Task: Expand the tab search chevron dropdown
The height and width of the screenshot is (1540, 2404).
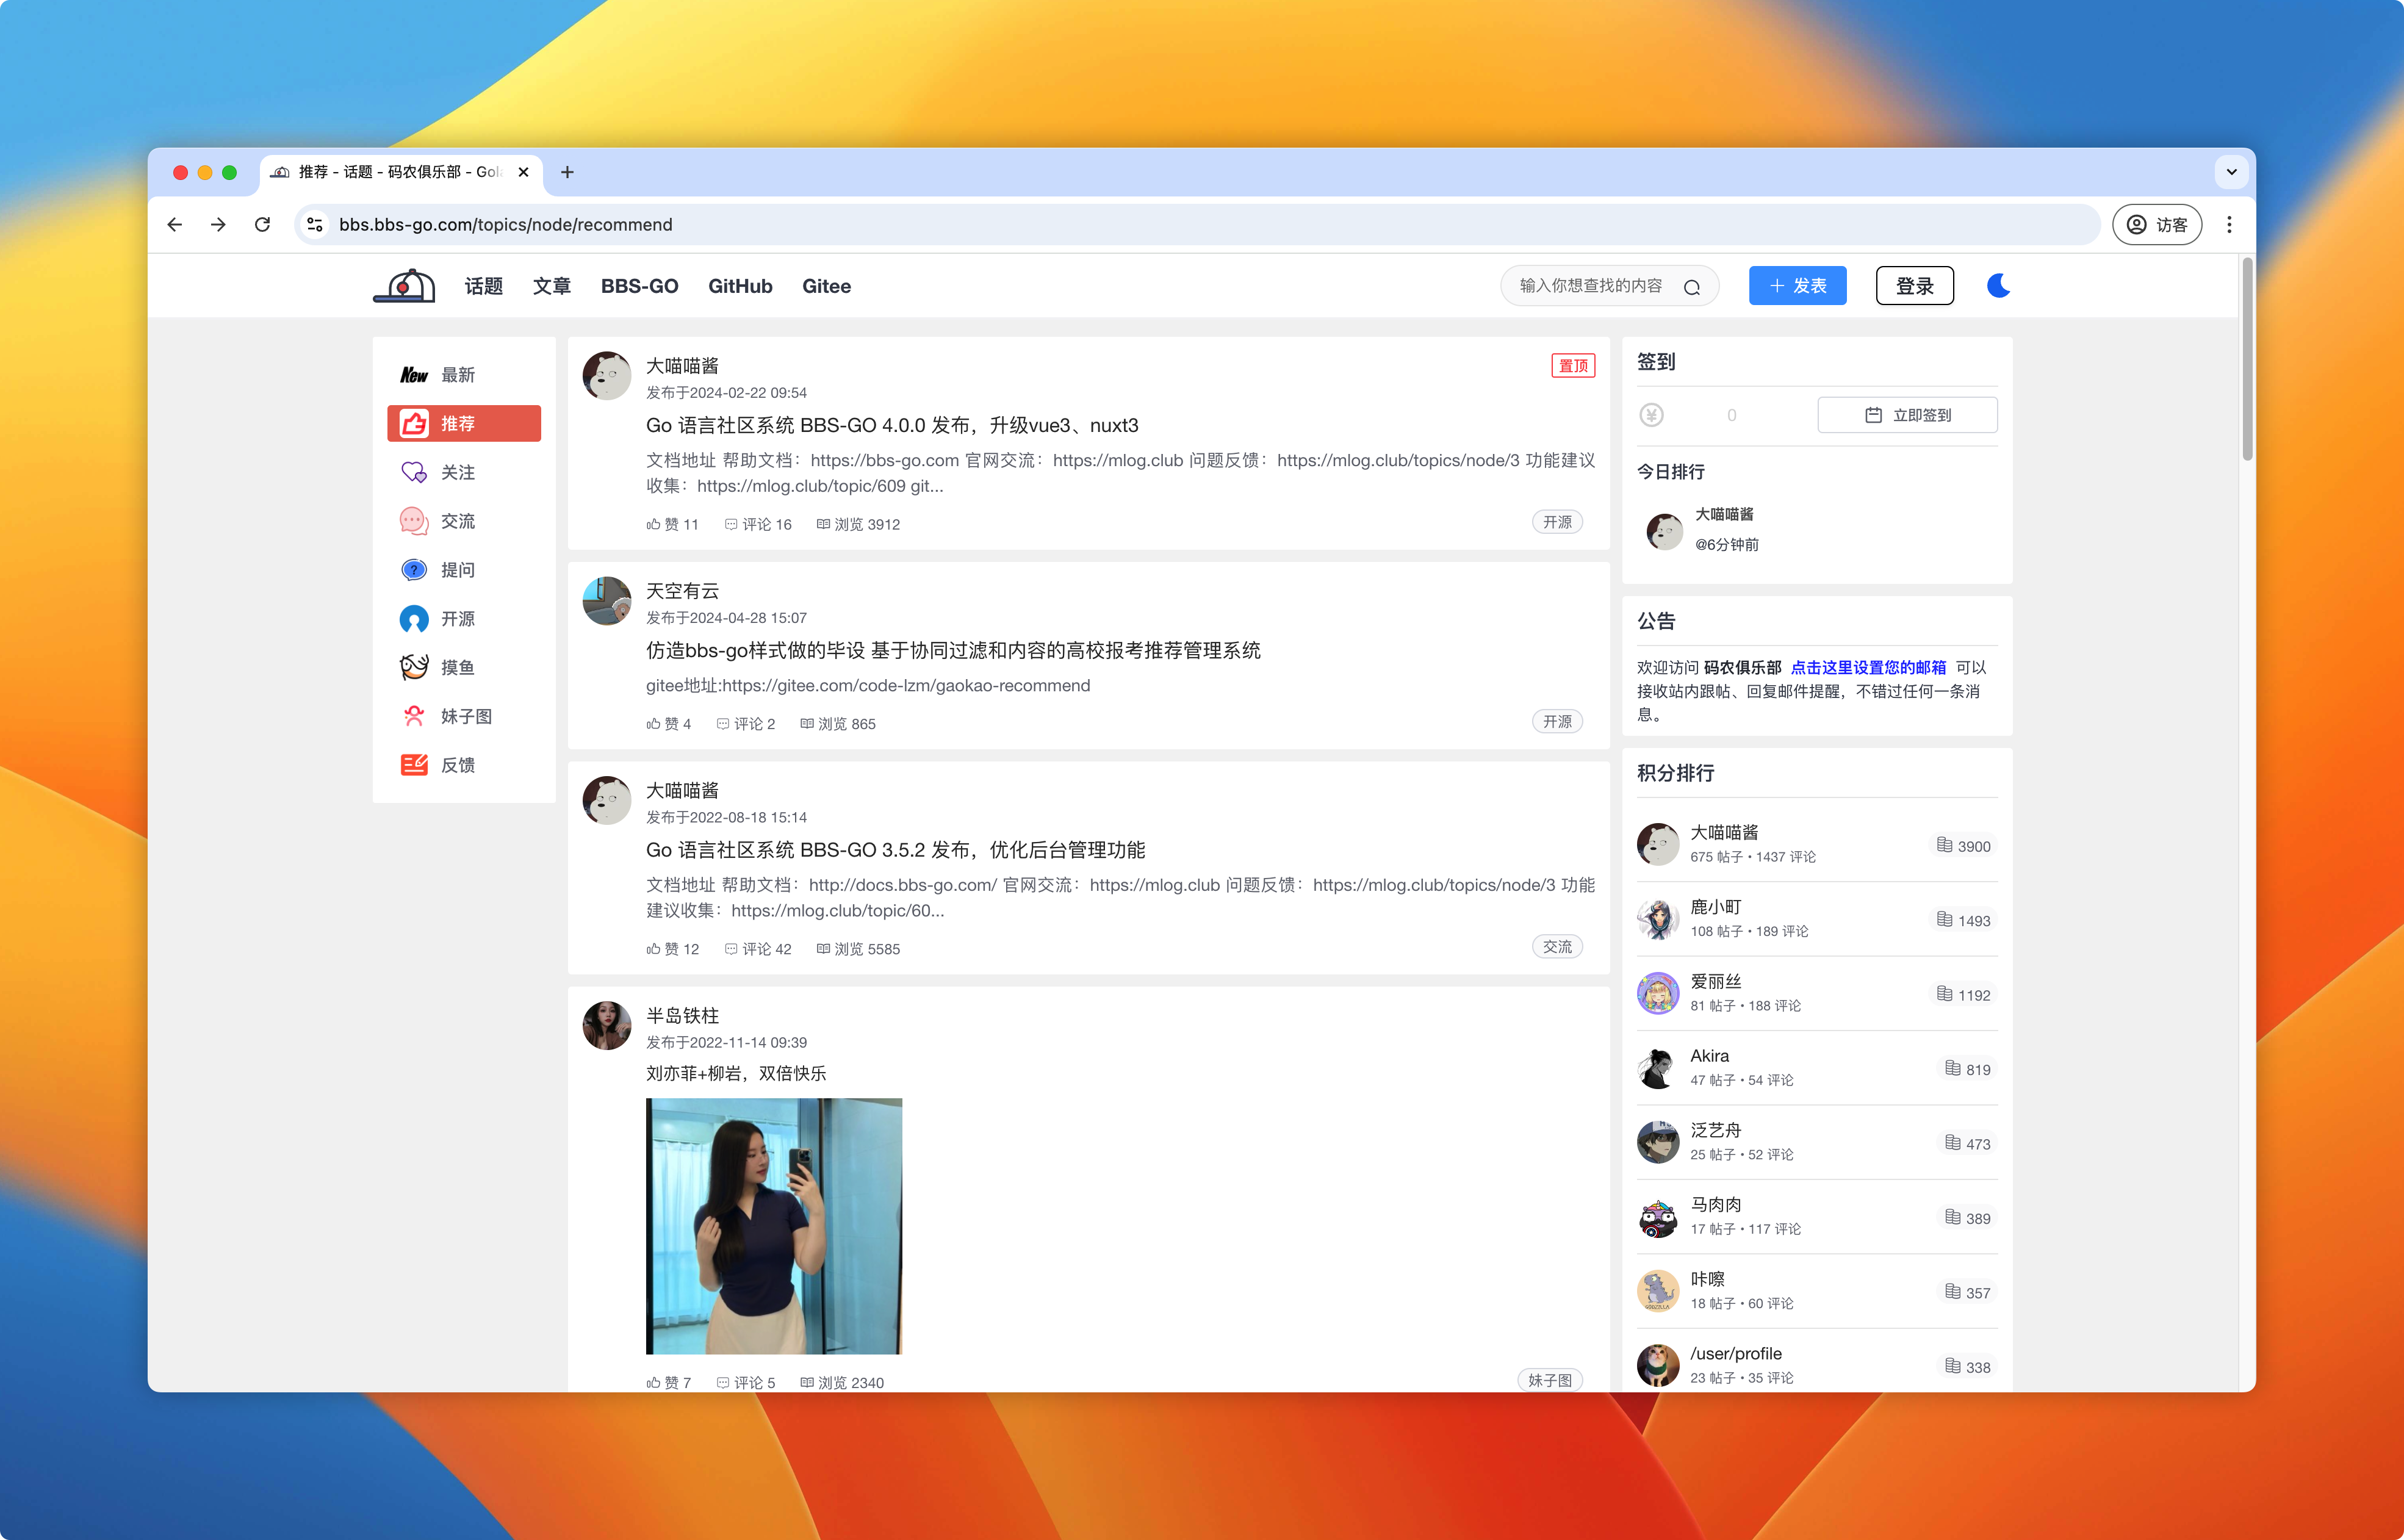Action: (x=2231, y=172)
